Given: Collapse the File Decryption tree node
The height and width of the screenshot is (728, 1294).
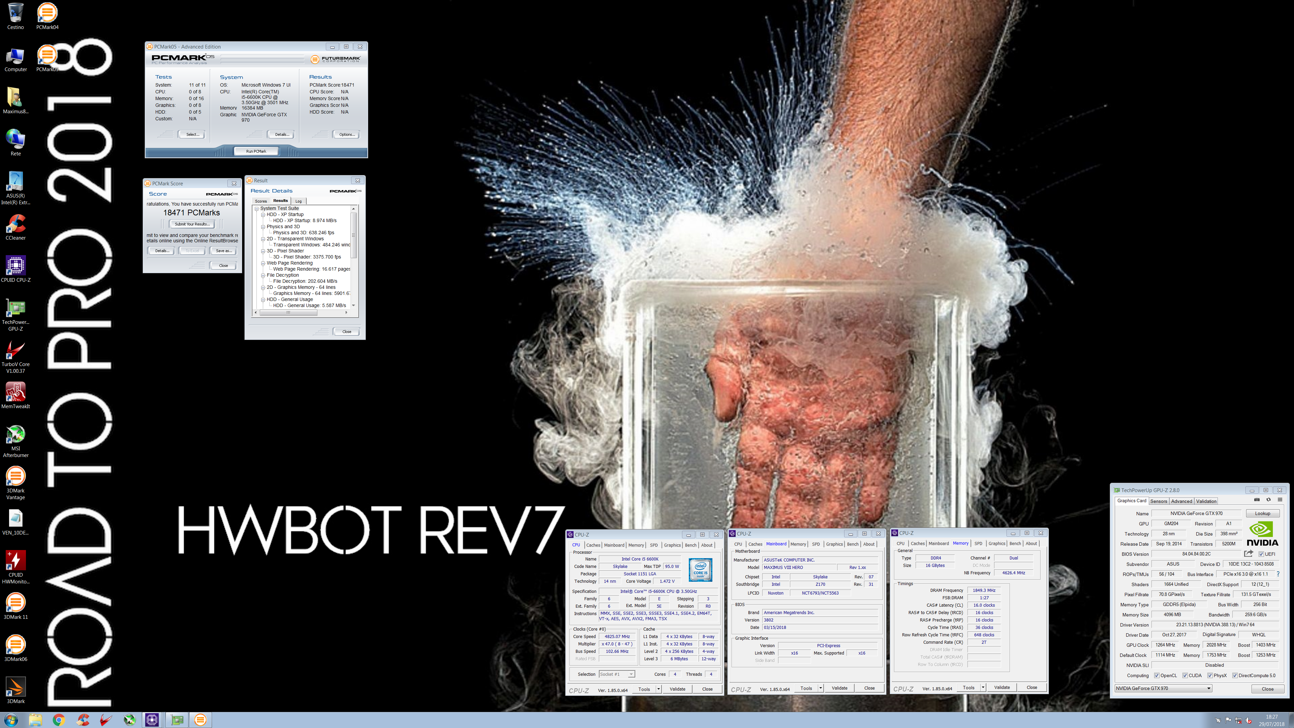Looking at the screenshot, I should pyautogui.click(x=263, y=275).
